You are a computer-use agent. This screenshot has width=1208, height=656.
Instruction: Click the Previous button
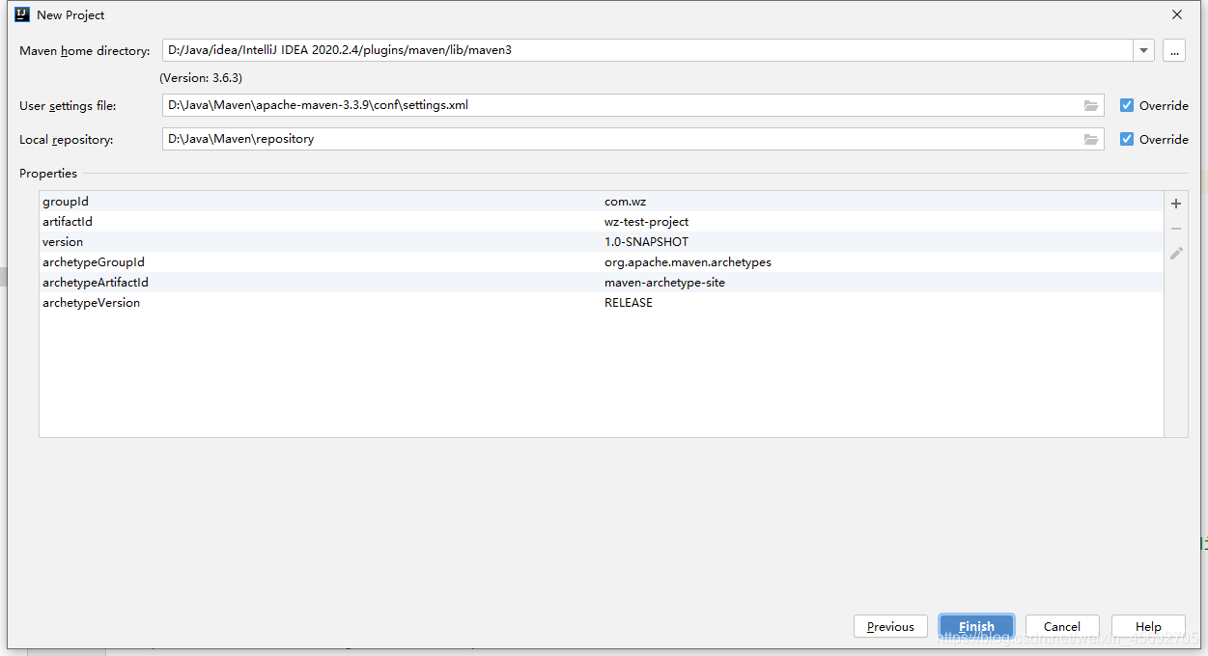(890, 626)
